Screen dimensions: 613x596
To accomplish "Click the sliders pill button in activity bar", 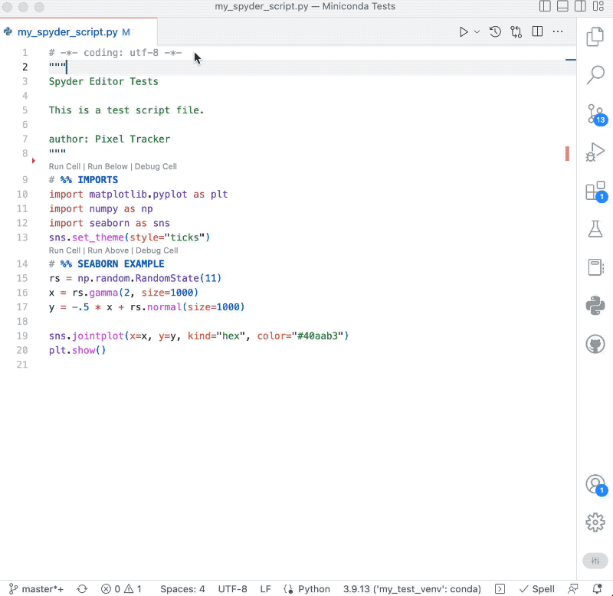I will click(595, 561).
